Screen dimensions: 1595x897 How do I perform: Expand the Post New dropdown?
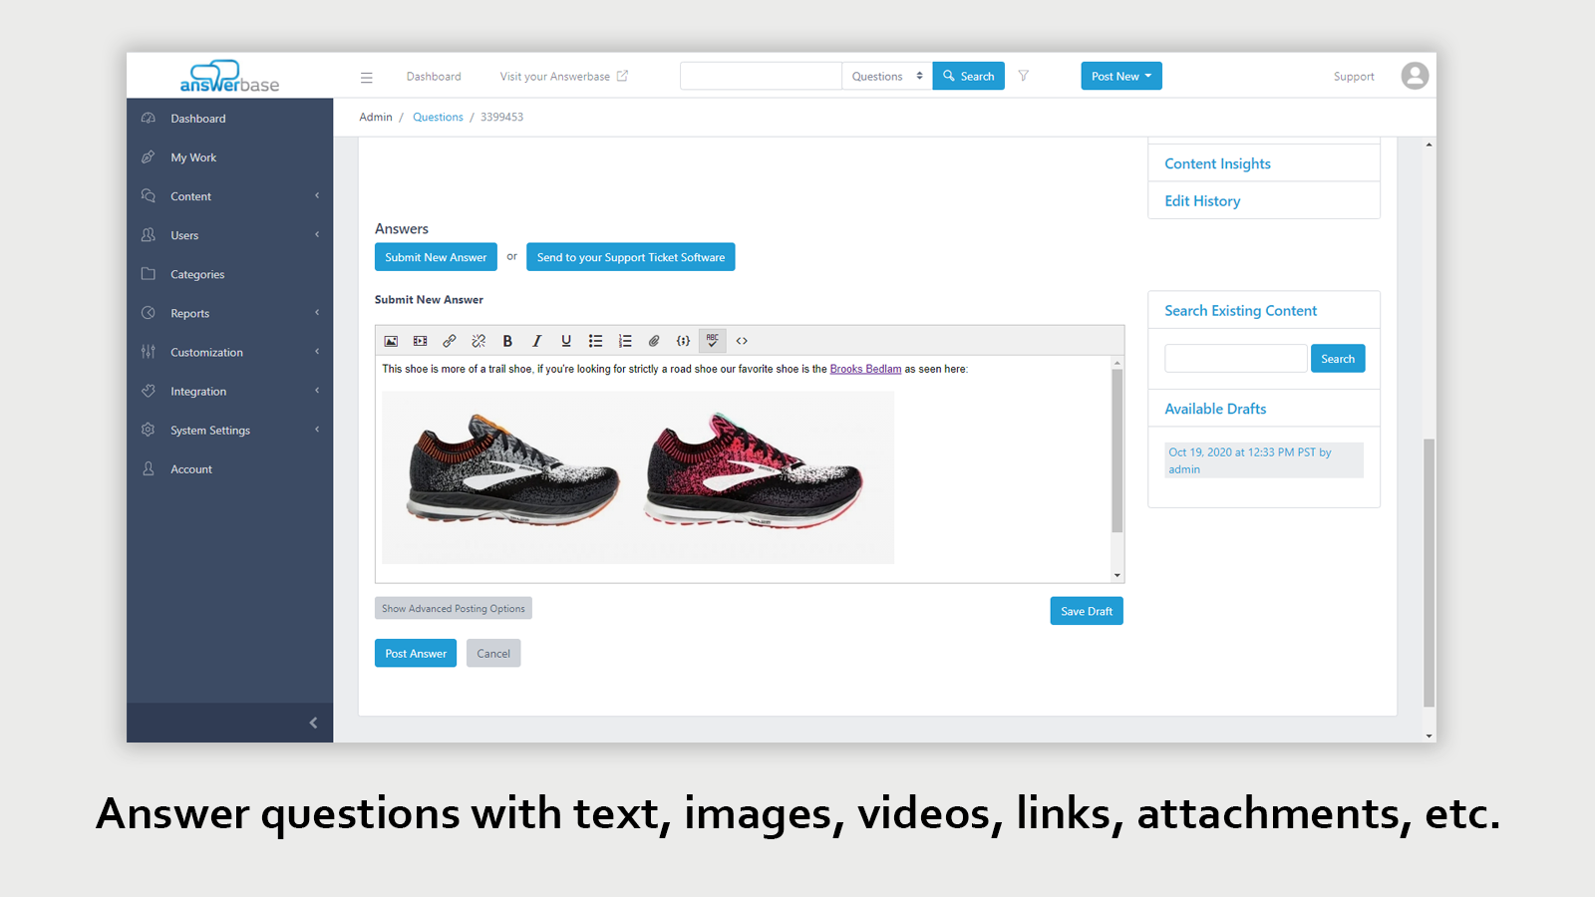coord(1120,75)
